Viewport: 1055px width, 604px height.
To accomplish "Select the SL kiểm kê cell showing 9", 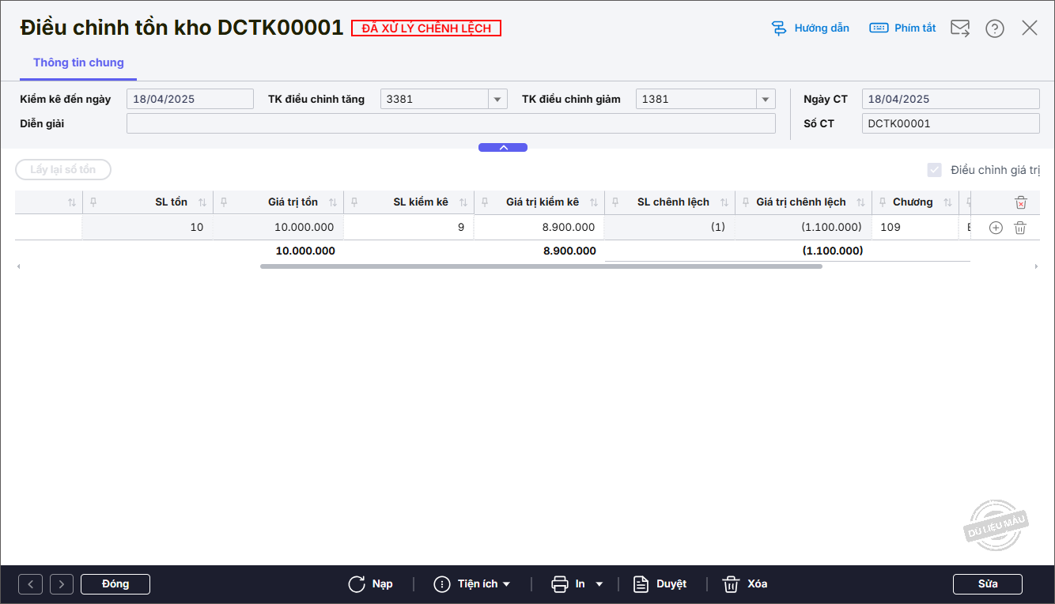I will pyautogui.click(x=409, y=228).
